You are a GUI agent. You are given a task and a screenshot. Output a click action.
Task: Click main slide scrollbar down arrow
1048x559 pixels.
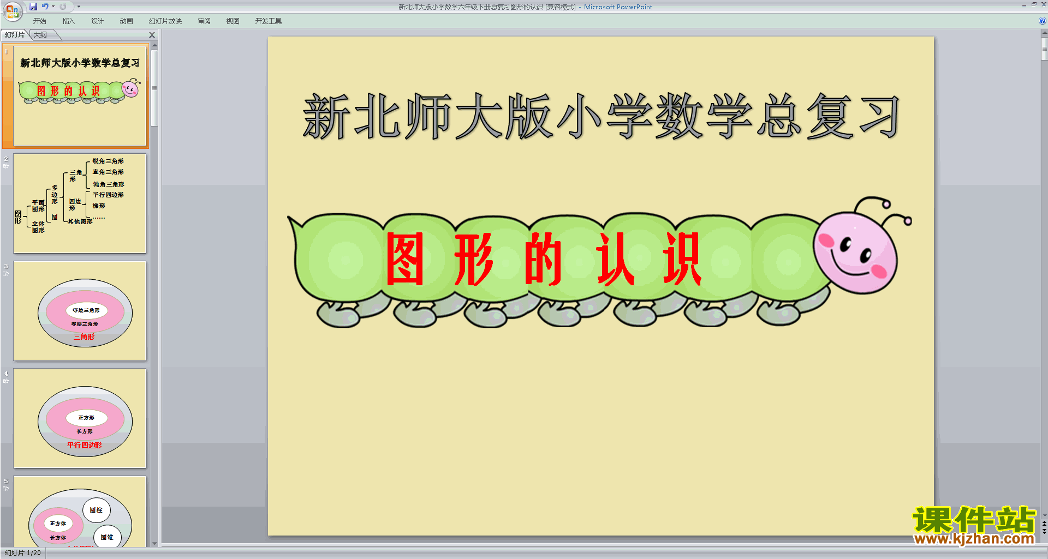[x=1044, y=515]
